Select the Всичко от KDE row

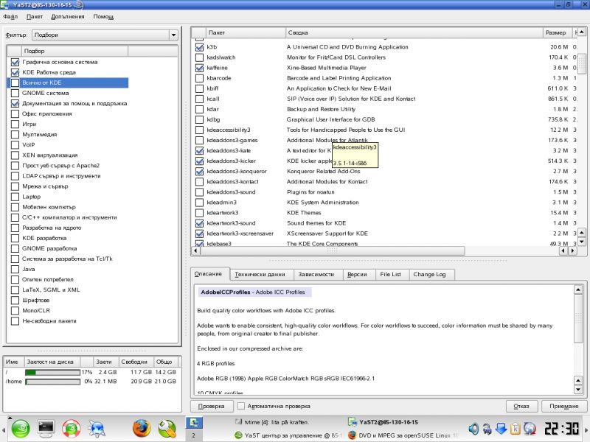click(x=68, y=83)
